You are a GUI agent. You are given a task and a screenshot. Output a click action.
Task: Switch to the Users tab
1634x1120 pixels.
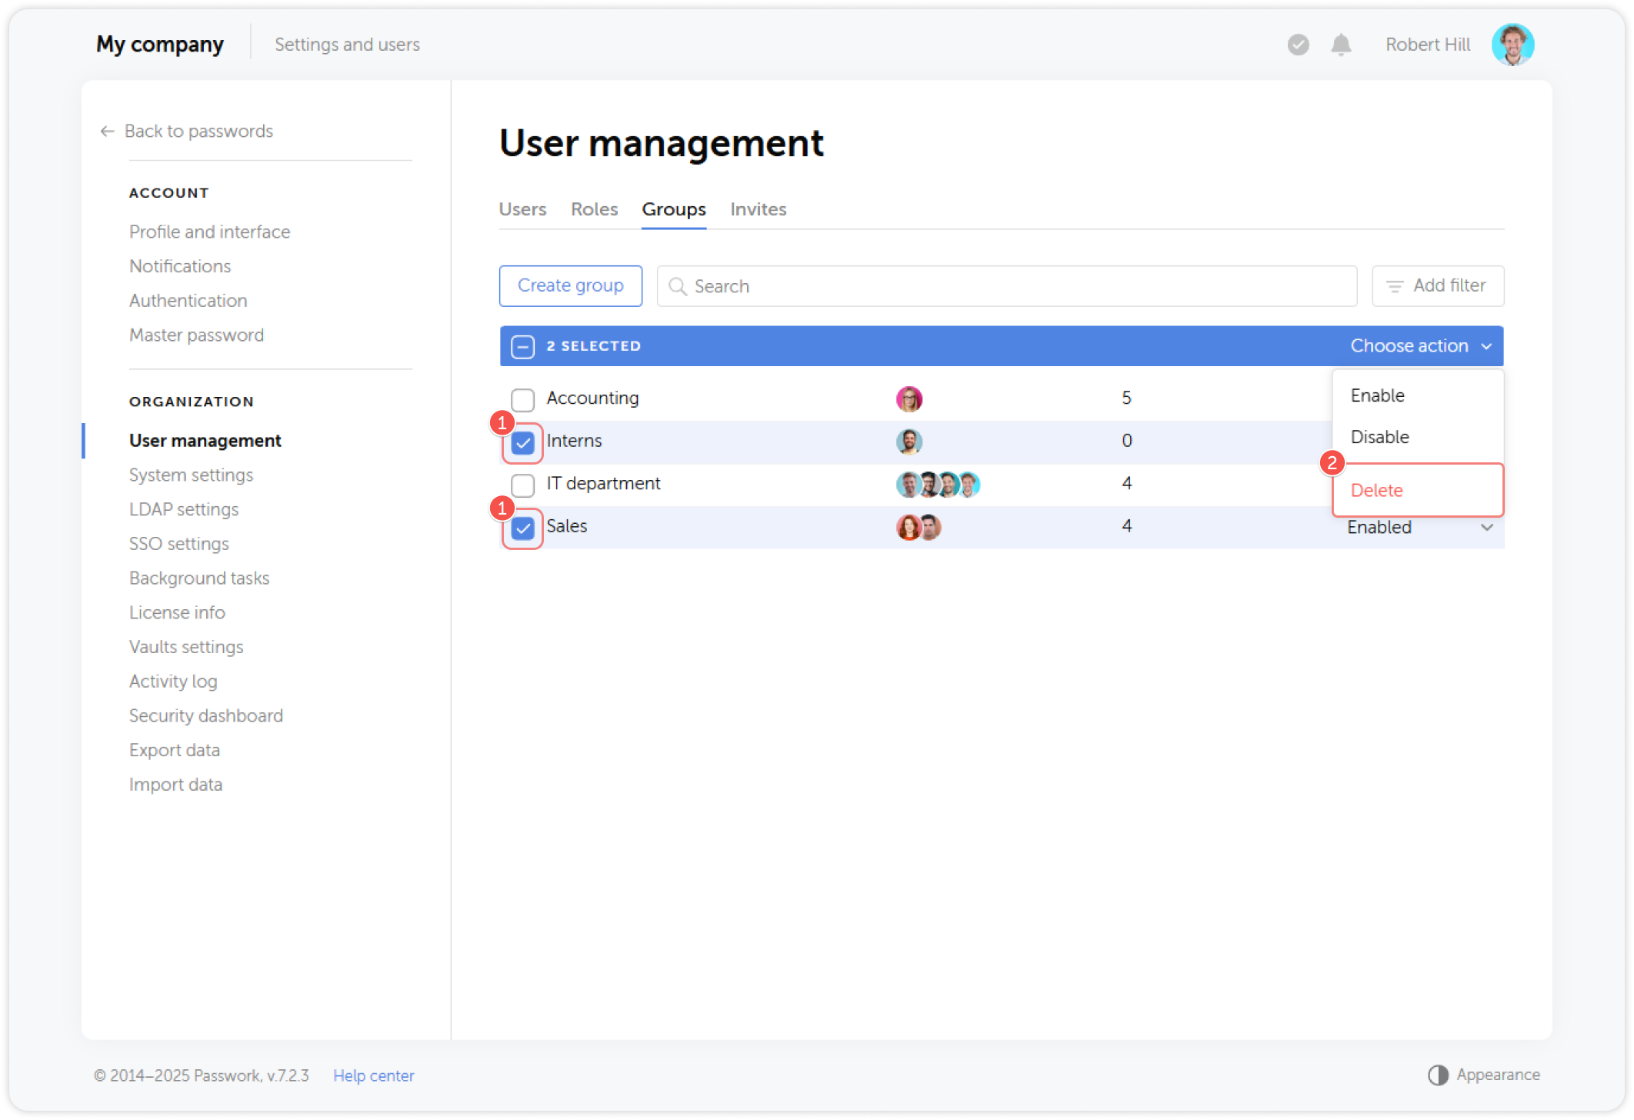click(522, 209)
